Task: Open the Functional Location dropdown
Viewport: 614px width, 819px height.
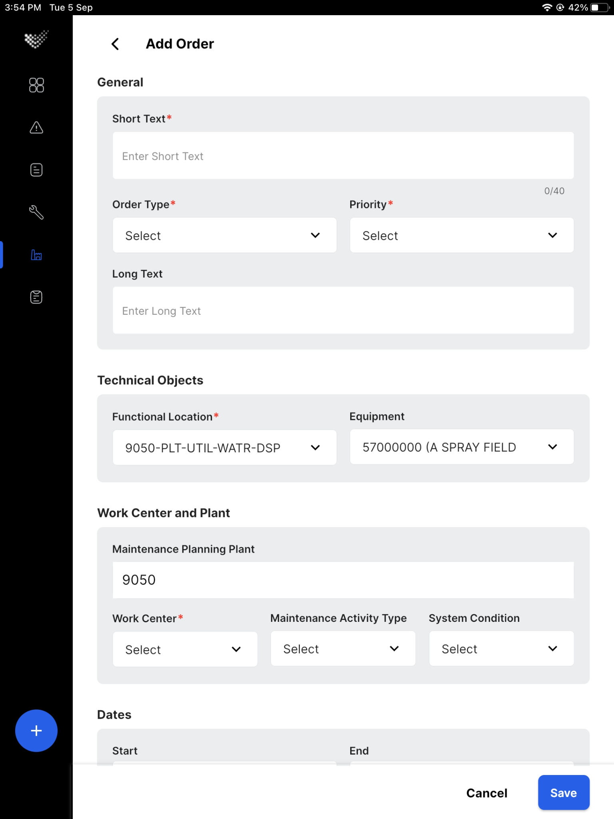Action: click(x=225, y=447)
